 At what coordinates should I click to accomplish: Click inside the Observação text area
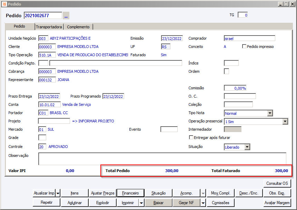[x=162, y=159]
